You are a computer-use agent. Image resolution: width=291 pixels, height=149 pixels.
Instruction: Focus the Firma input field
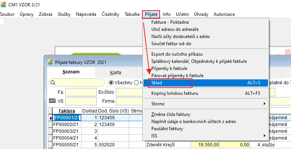[130, 101]
